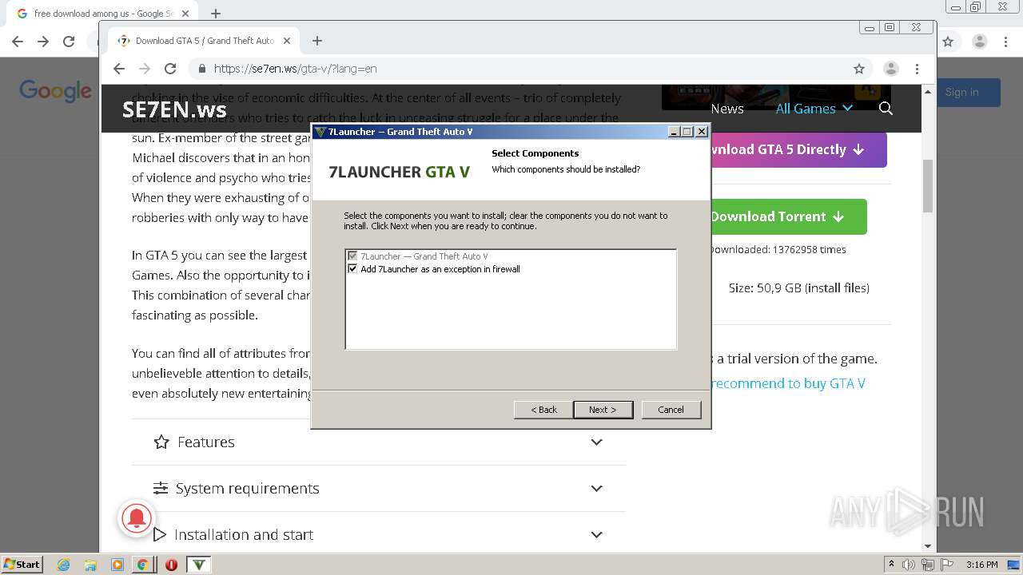Click the page's vertical scrollbar thumb
The image size is (1023, 575).
coord(928,186)
